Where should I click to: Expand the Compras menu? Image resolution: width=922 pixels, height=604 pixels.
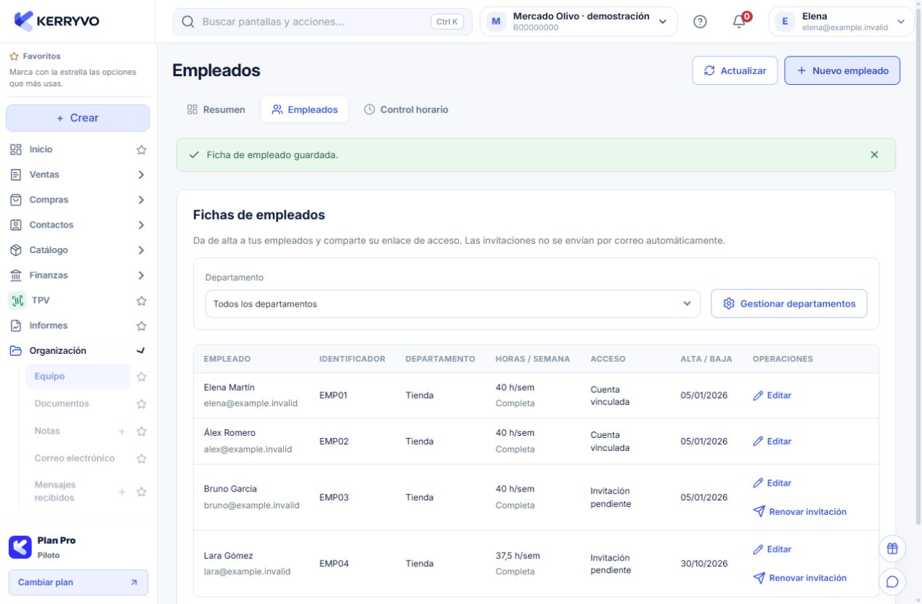[142, 200]
